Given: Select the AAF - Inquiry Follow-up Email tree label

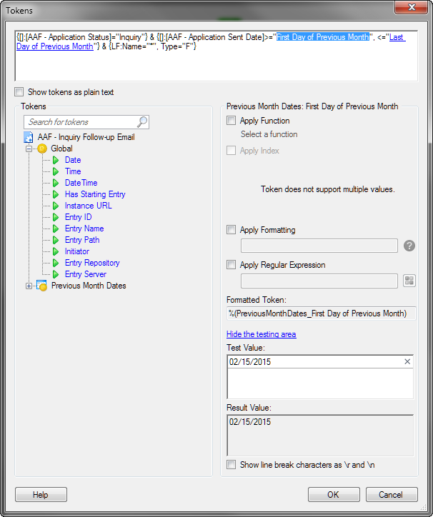Looking at the screenshot, I should (86, 137).
